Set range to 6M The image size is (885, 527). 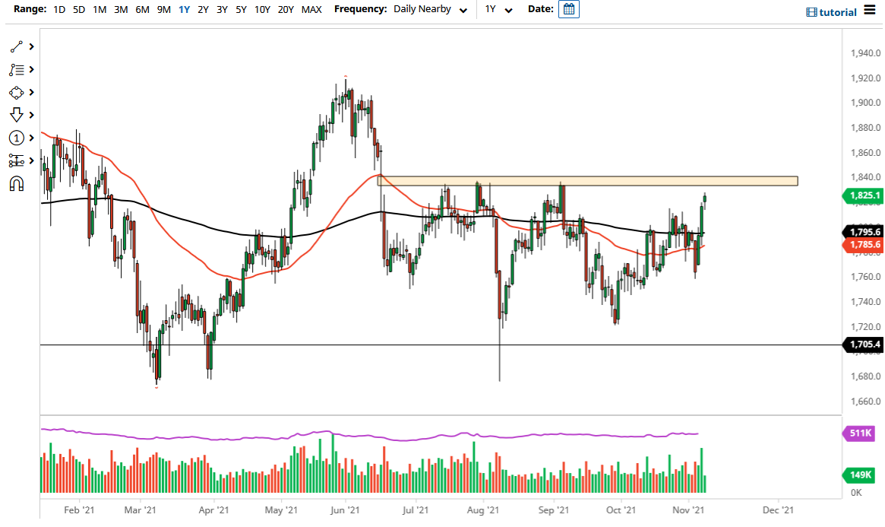pos(142,10)
